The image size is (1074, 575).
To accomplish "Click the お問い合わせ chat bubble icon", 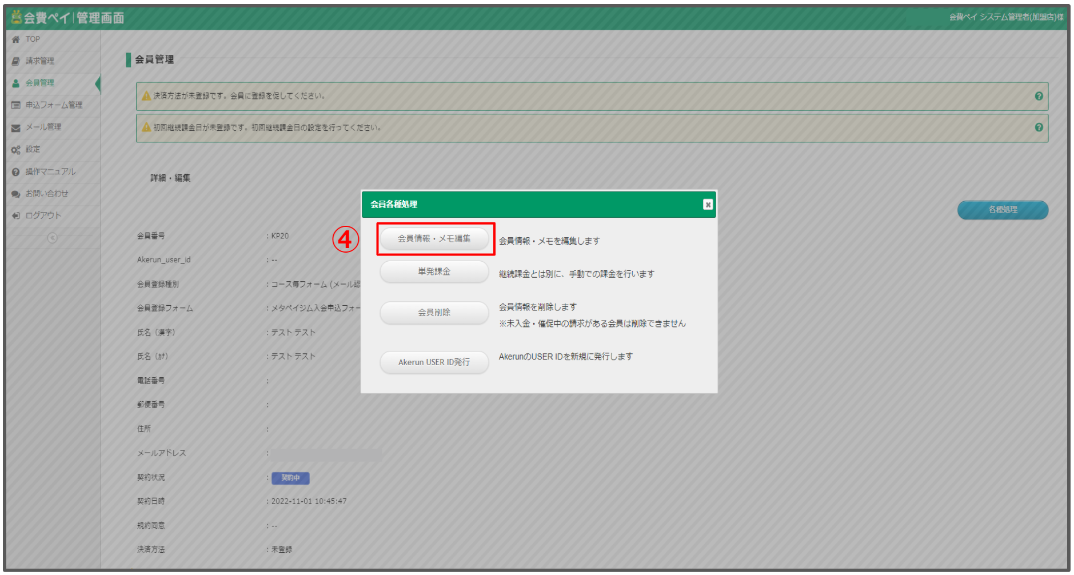I will pyautogui.click(x=16, y=194).
